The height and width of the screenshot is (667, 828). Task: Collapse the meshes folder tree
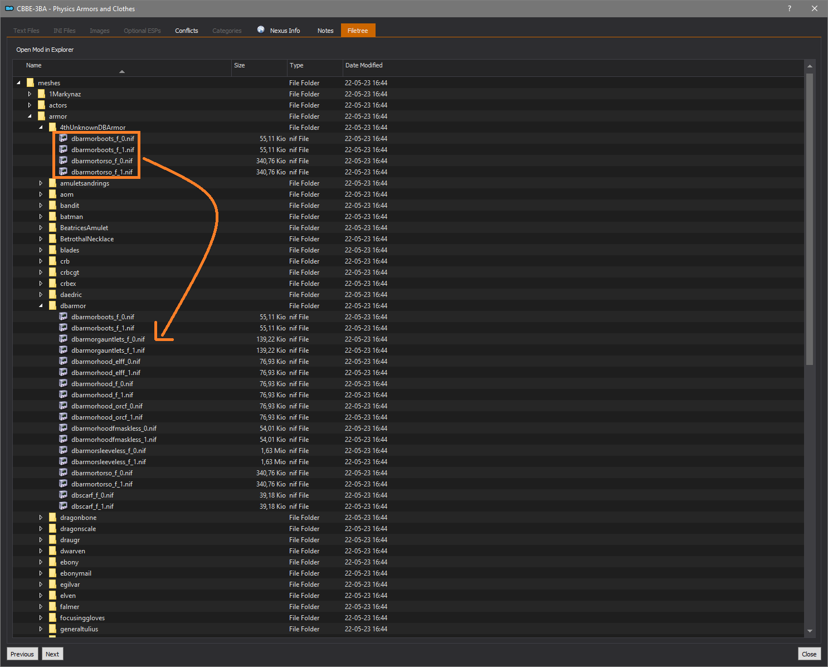tap(19, 82)
